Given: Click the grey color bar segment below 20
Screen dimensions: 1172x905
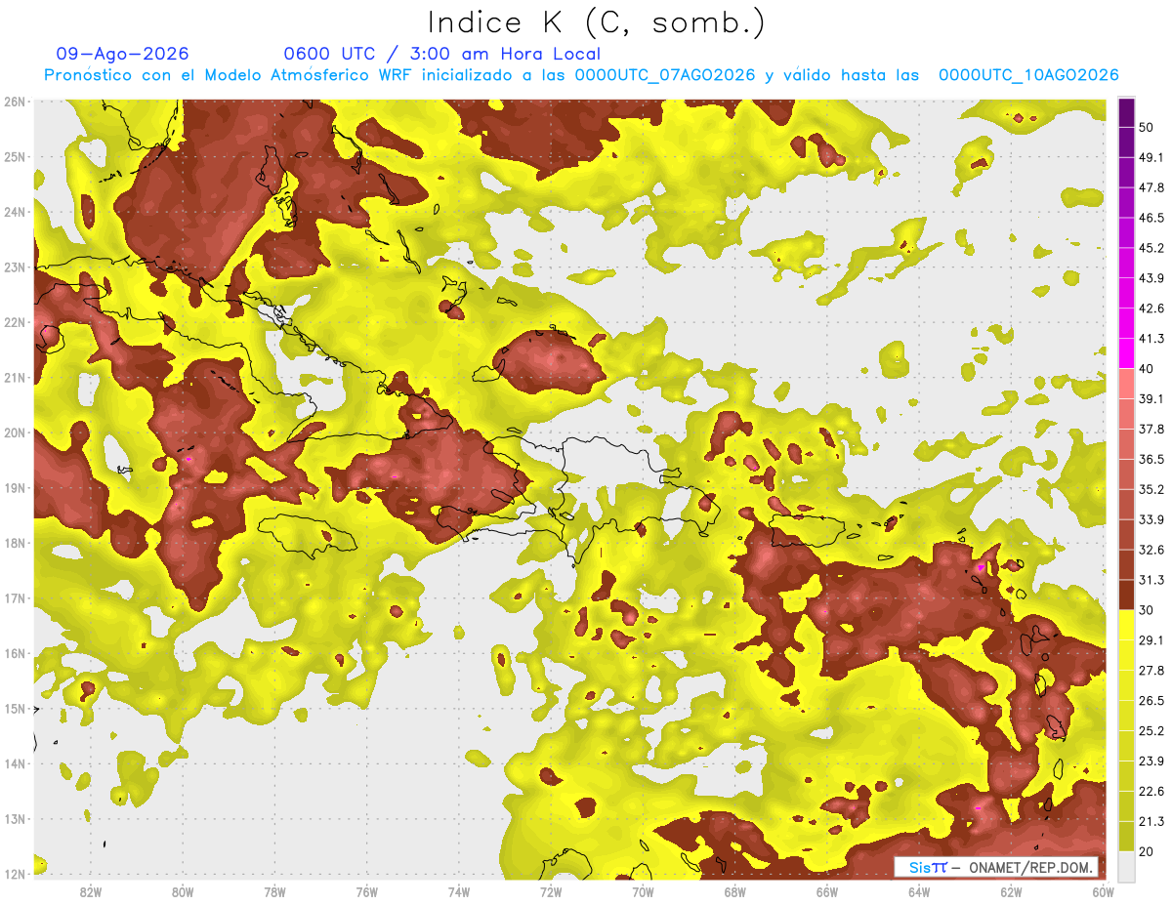Looking at the screenshot, I should point(1126,866).
